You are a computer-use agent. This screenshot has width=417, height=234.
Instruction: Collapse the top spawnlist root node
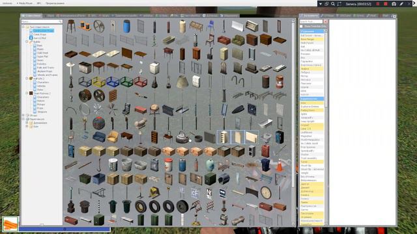point(23,27)
